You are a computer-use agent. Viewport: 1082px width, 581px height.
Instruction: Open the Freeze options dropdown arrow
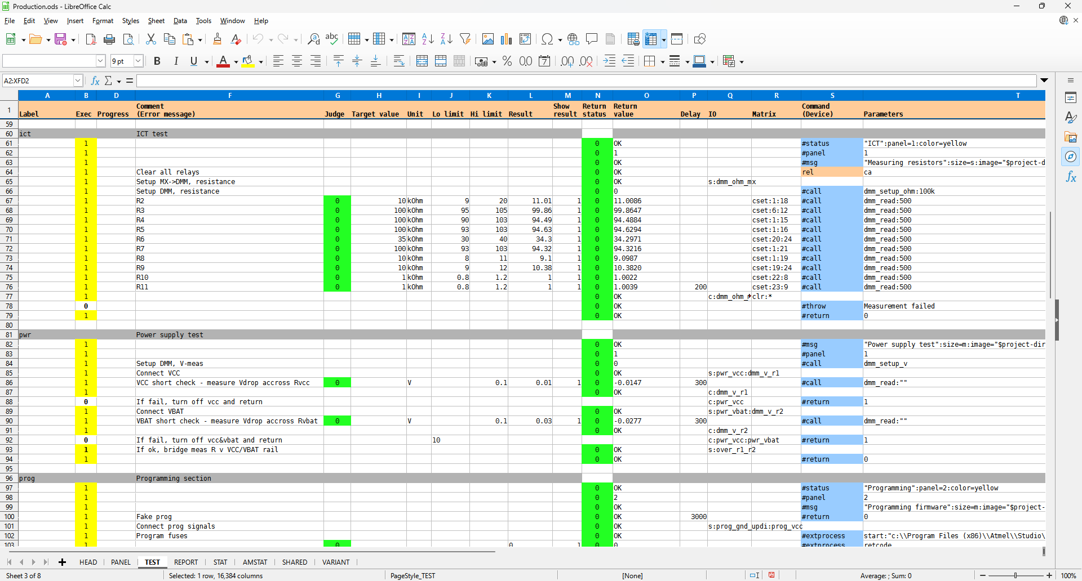click(x=664, y=39)
